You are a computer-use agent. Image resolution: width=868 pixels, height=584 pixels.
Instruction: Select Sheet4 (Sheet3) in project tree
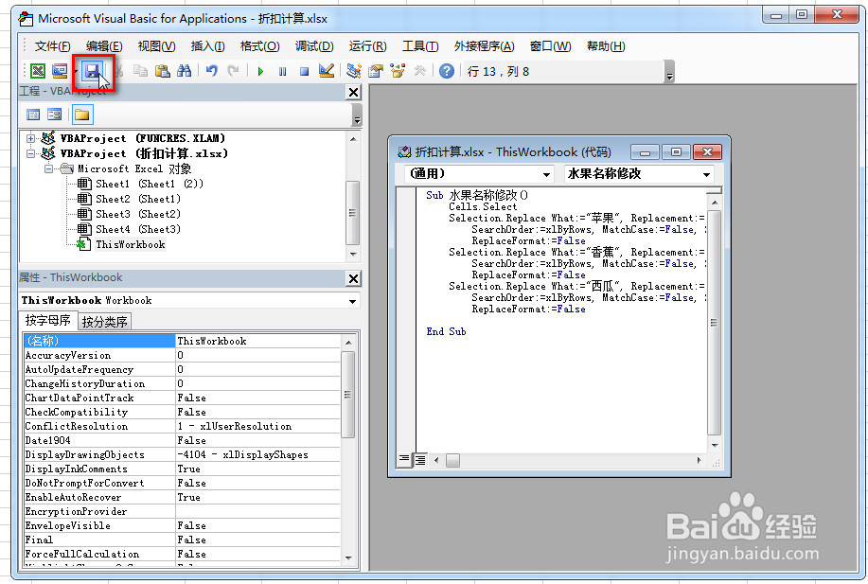click(x=138, y=229)
